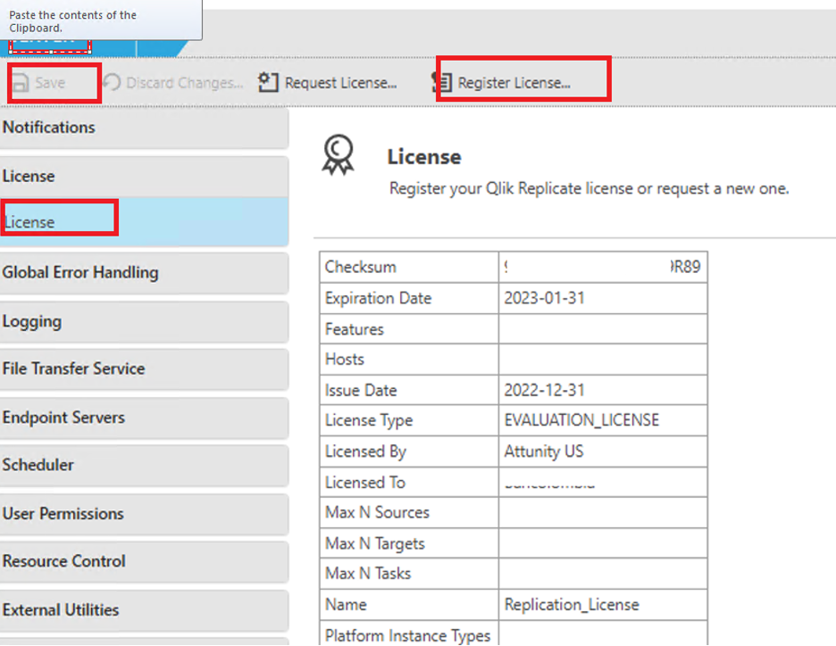Click the Licensed To label

[365, 483]
